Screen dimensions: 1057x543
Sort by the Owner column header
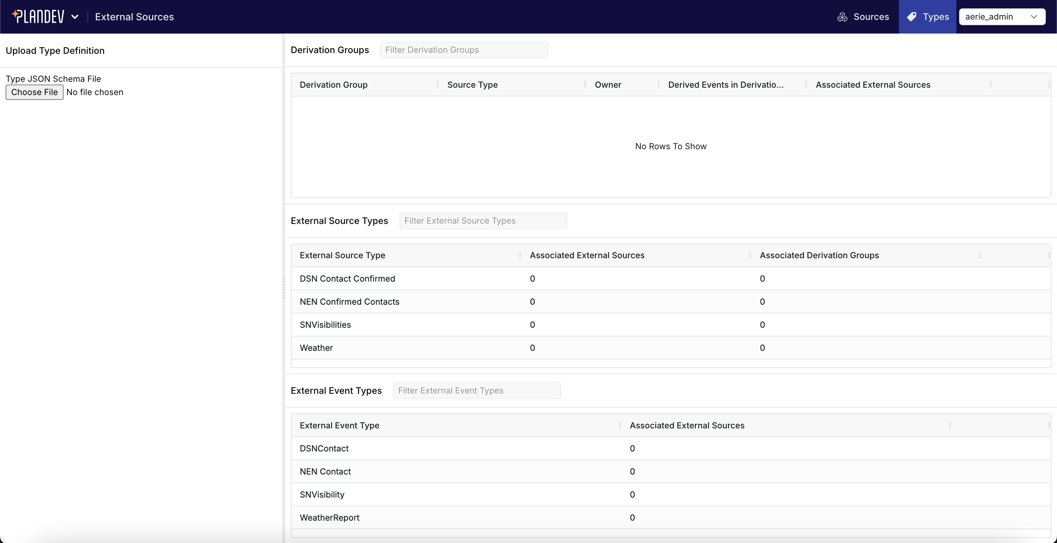(x=608, y=85)
